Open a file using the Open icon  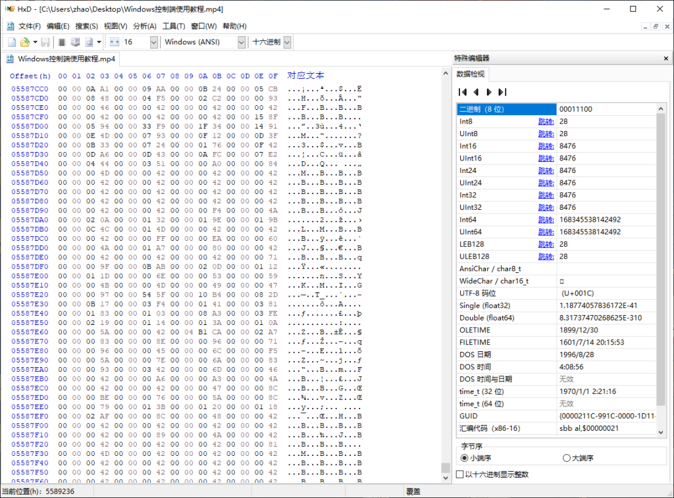coord(24,41)
